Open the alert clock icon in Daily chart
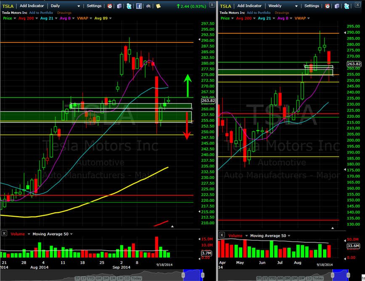The image size is (365, 281). tap(110, 6)
